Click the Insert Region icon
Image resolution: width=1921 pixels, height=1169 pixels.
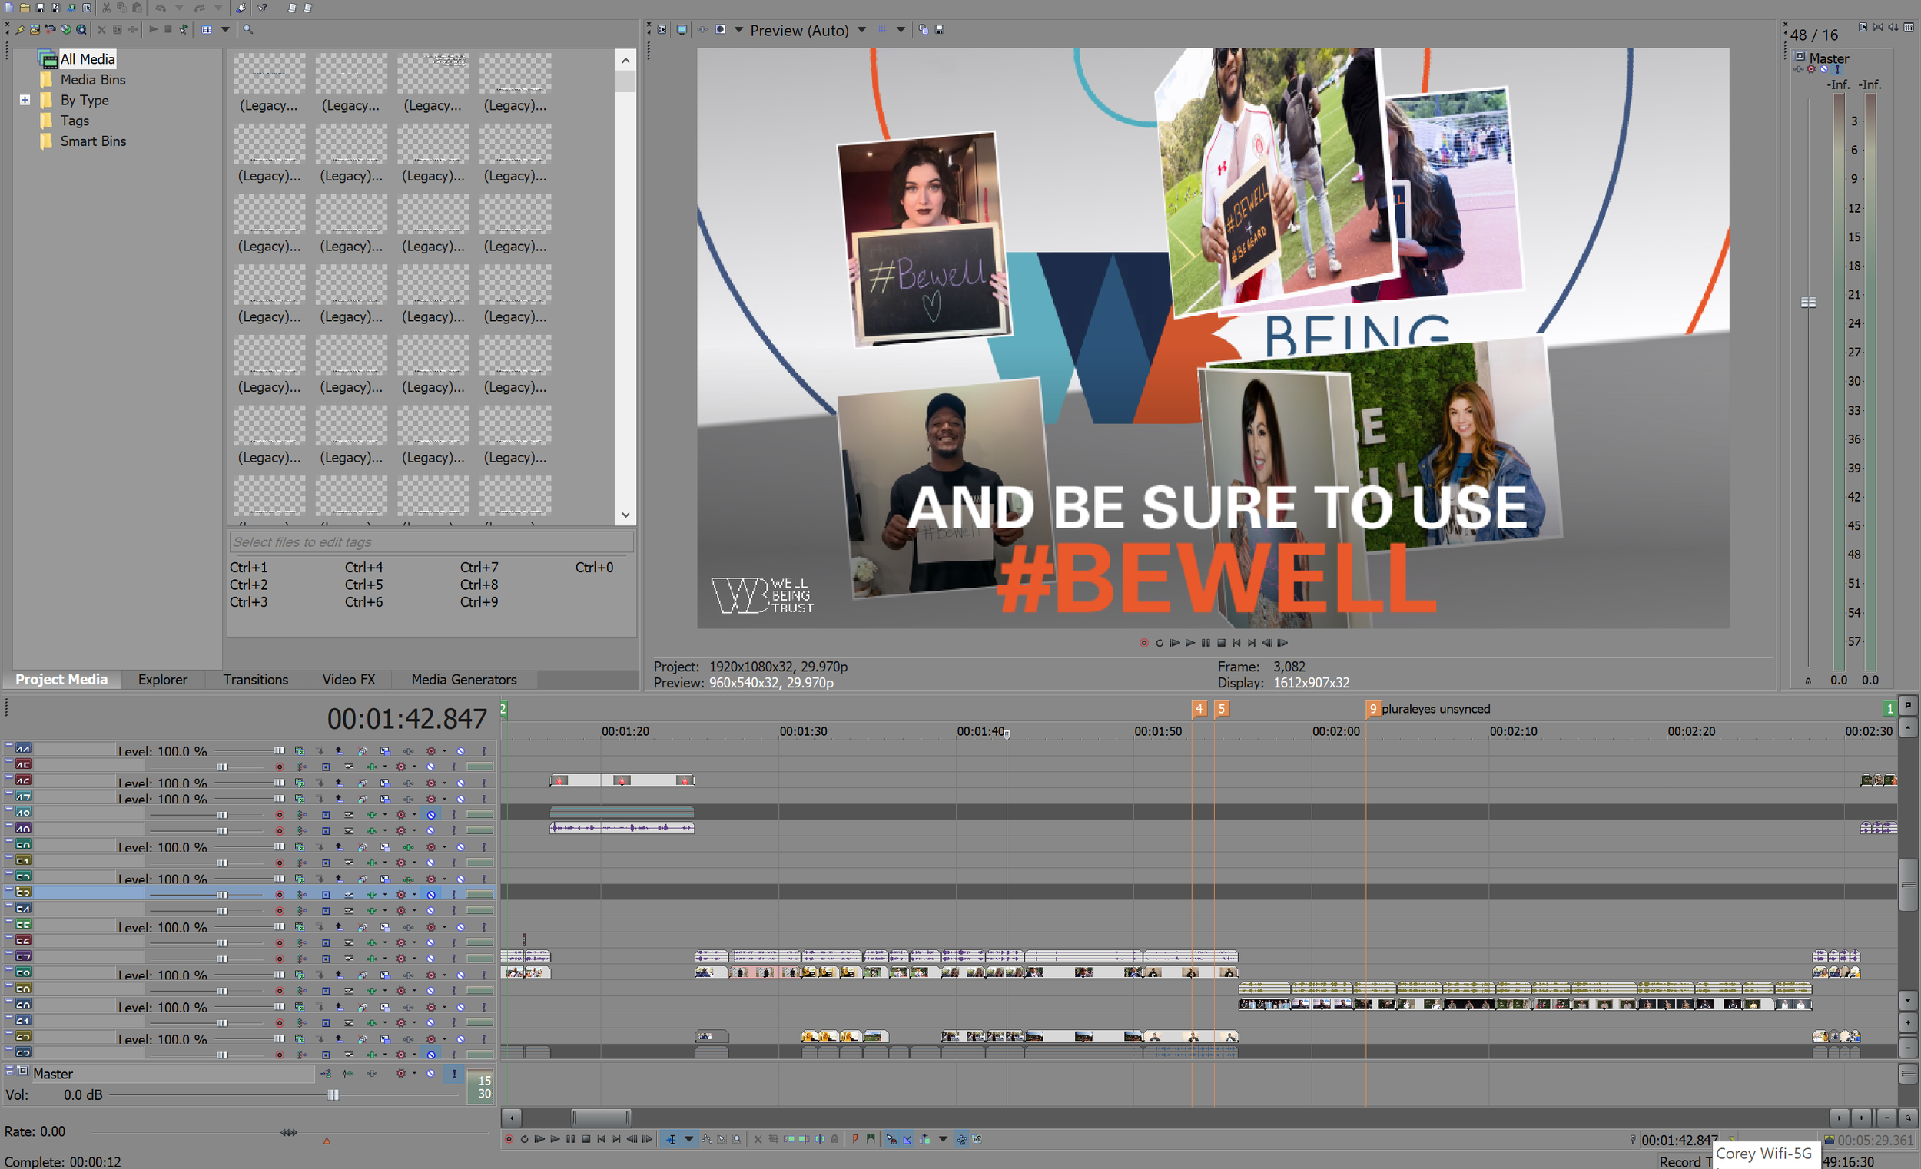(x=871, y=1139)
